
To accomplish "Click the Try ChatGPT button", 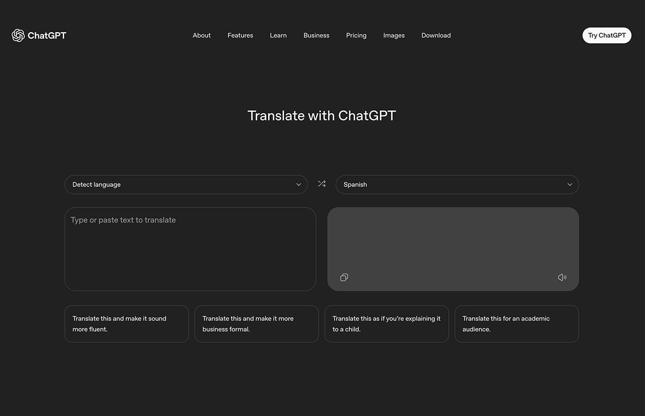I will [607, 35].
